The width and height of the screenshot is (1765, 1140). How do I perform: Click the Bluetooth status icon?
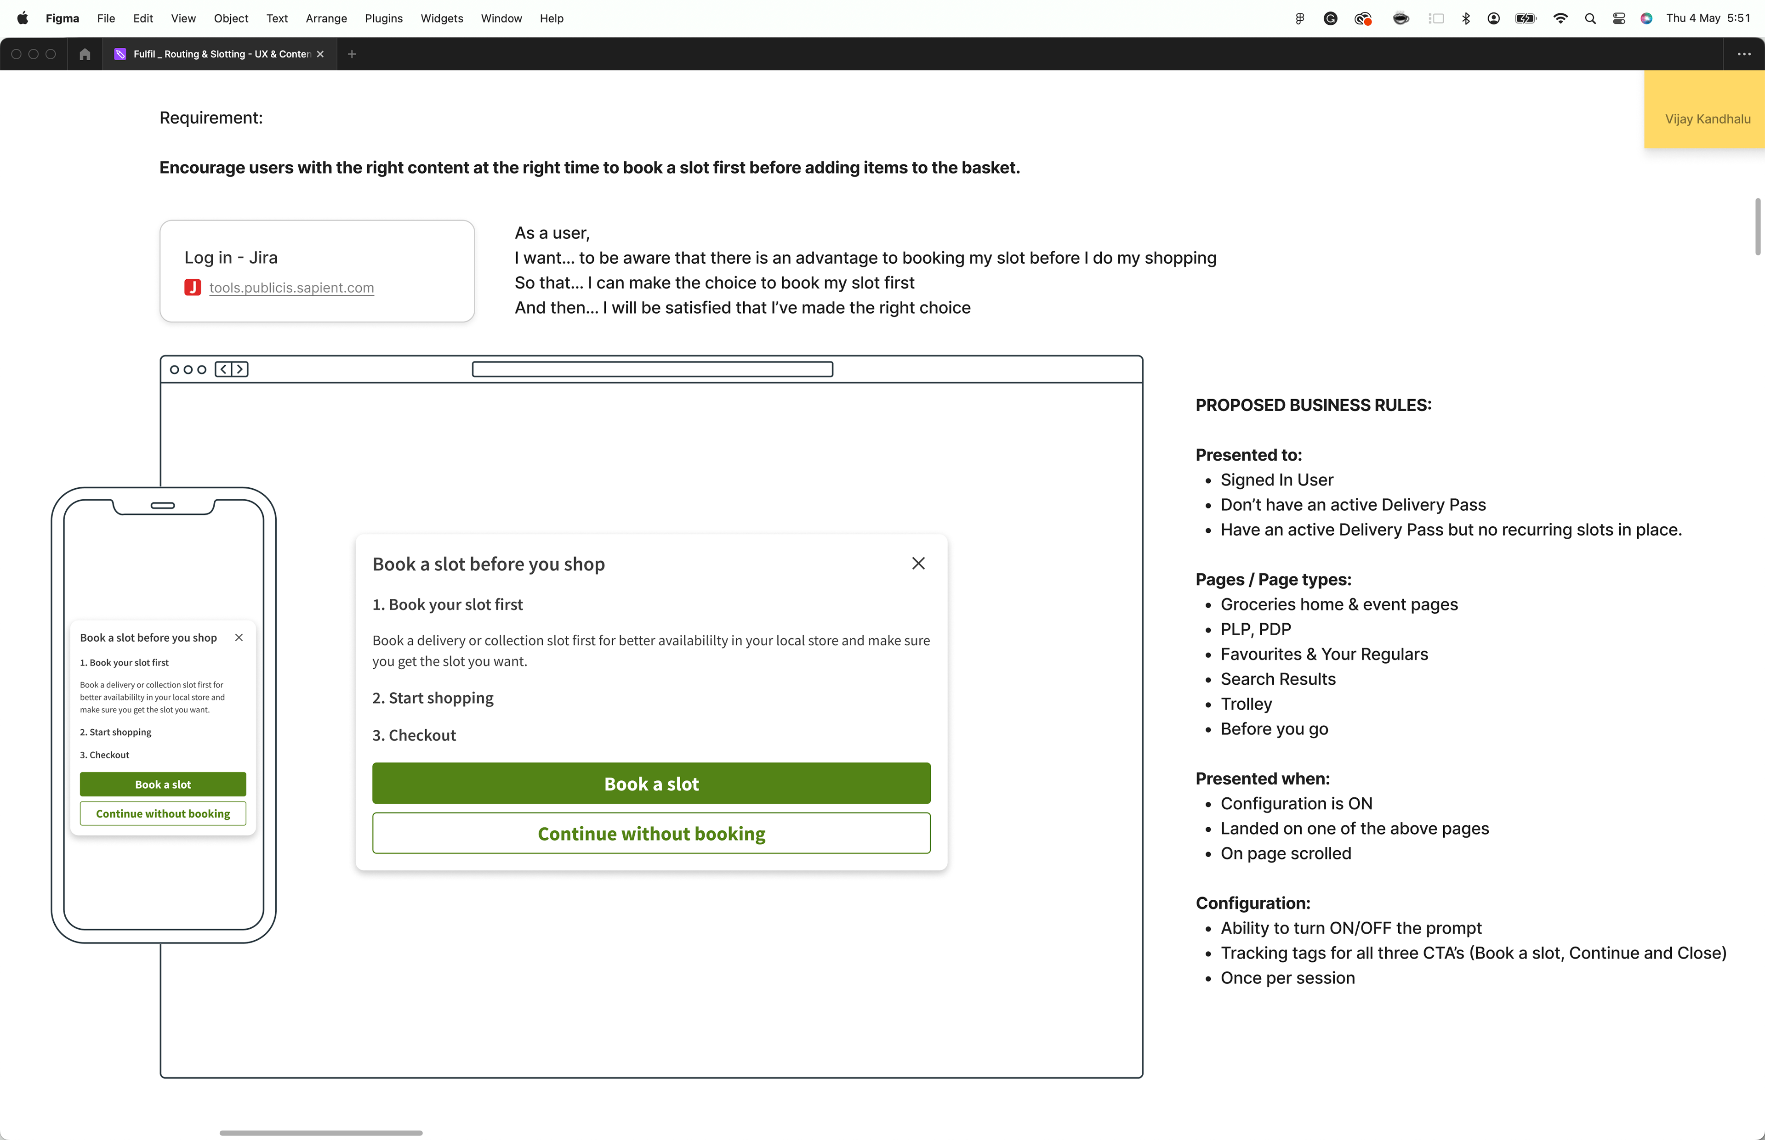coord(1466,18)
